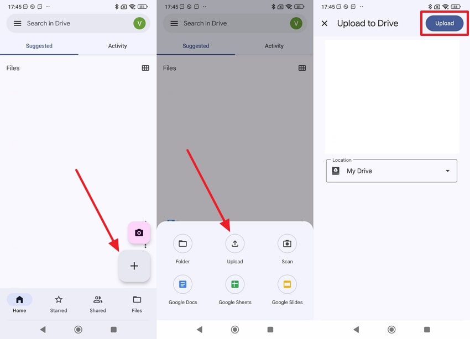470x339 pixels.
Task: Tap the circular Upload icon in the create sheet
Action: [x=234, y=244]
